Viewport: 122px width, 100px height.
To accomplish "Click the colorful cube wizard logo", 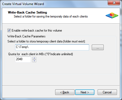I will click(112, 15).
